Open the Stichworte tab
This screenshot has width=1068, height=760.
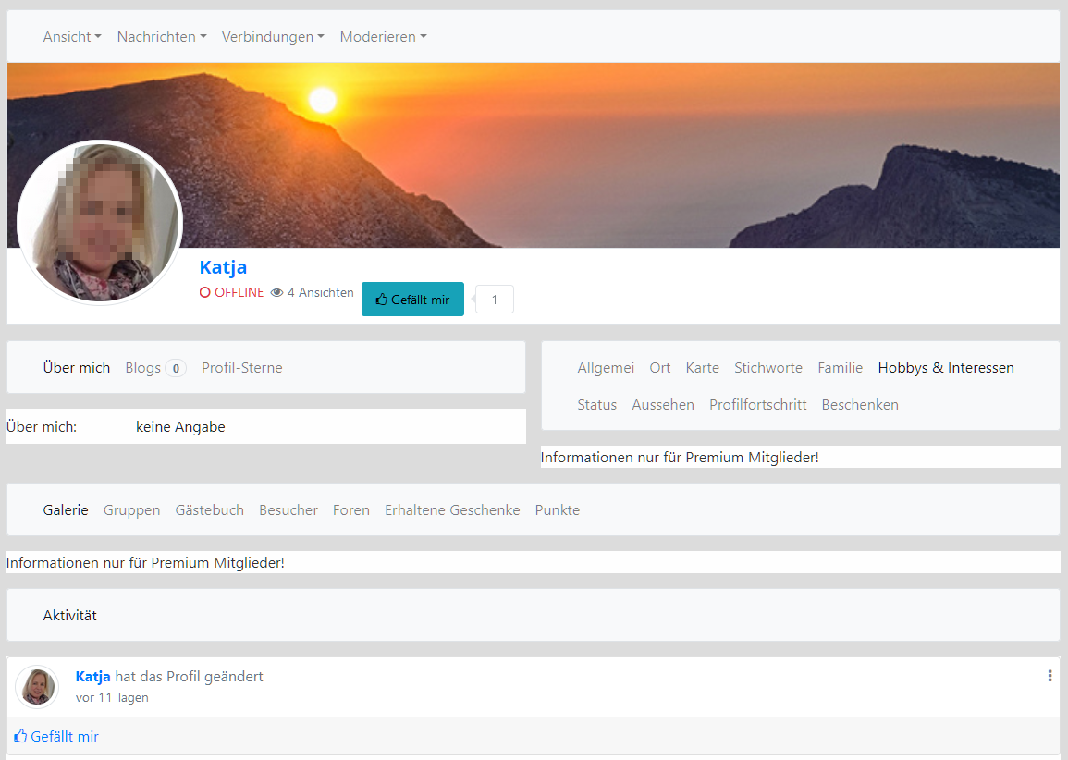click(x=768, y=368)
